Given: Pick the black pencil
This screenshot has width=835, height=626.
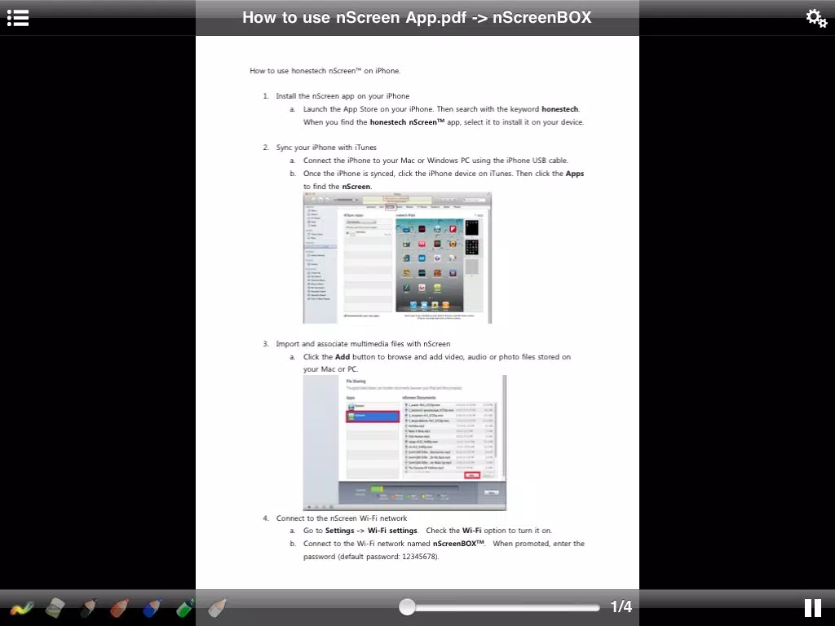Looking at the screenshot, I should tap(88, 607).
